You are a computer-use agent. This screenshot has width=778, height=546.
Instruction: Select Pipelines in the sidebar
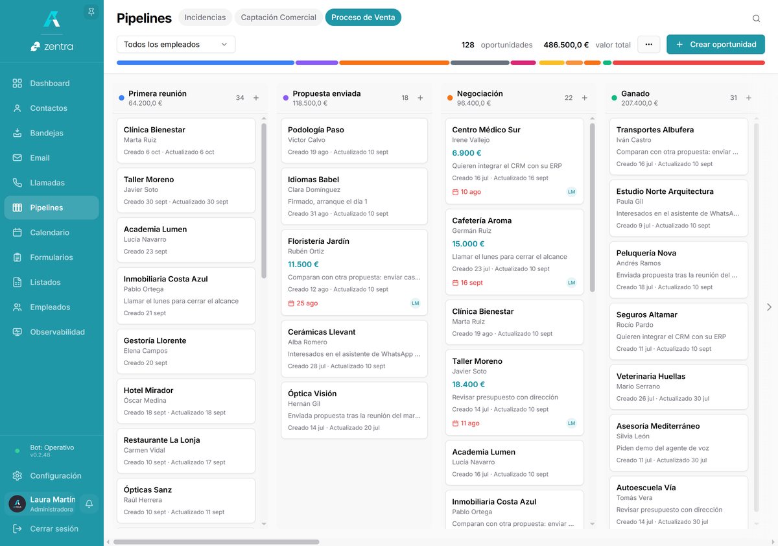52,208
